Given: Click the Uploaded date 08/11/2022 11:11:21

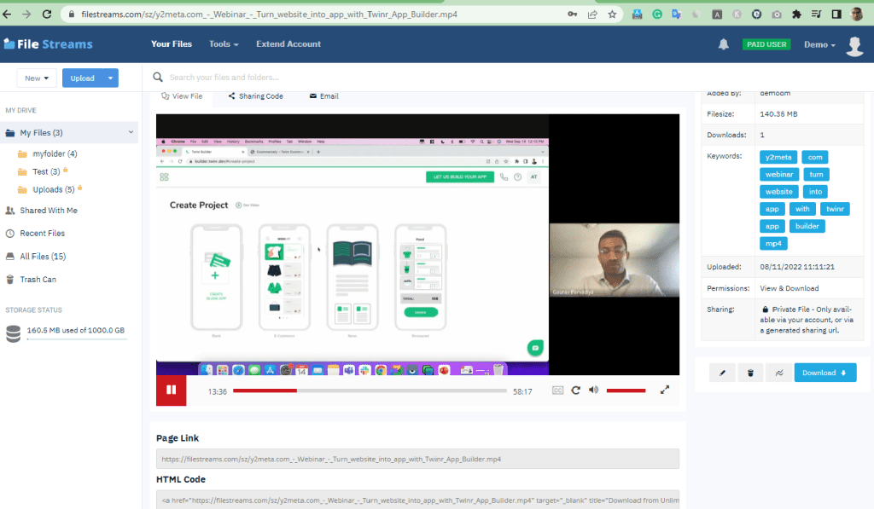Looking at the screenshot, I should pos(797,268).
